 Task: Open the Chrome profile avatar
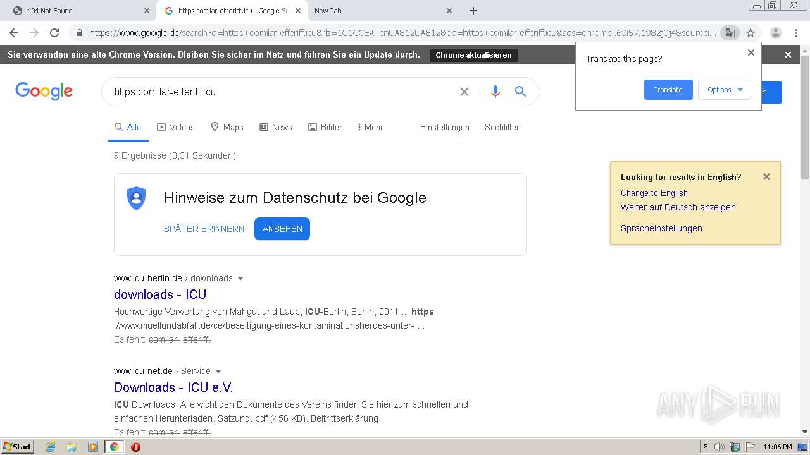click(x=776, y=33)
